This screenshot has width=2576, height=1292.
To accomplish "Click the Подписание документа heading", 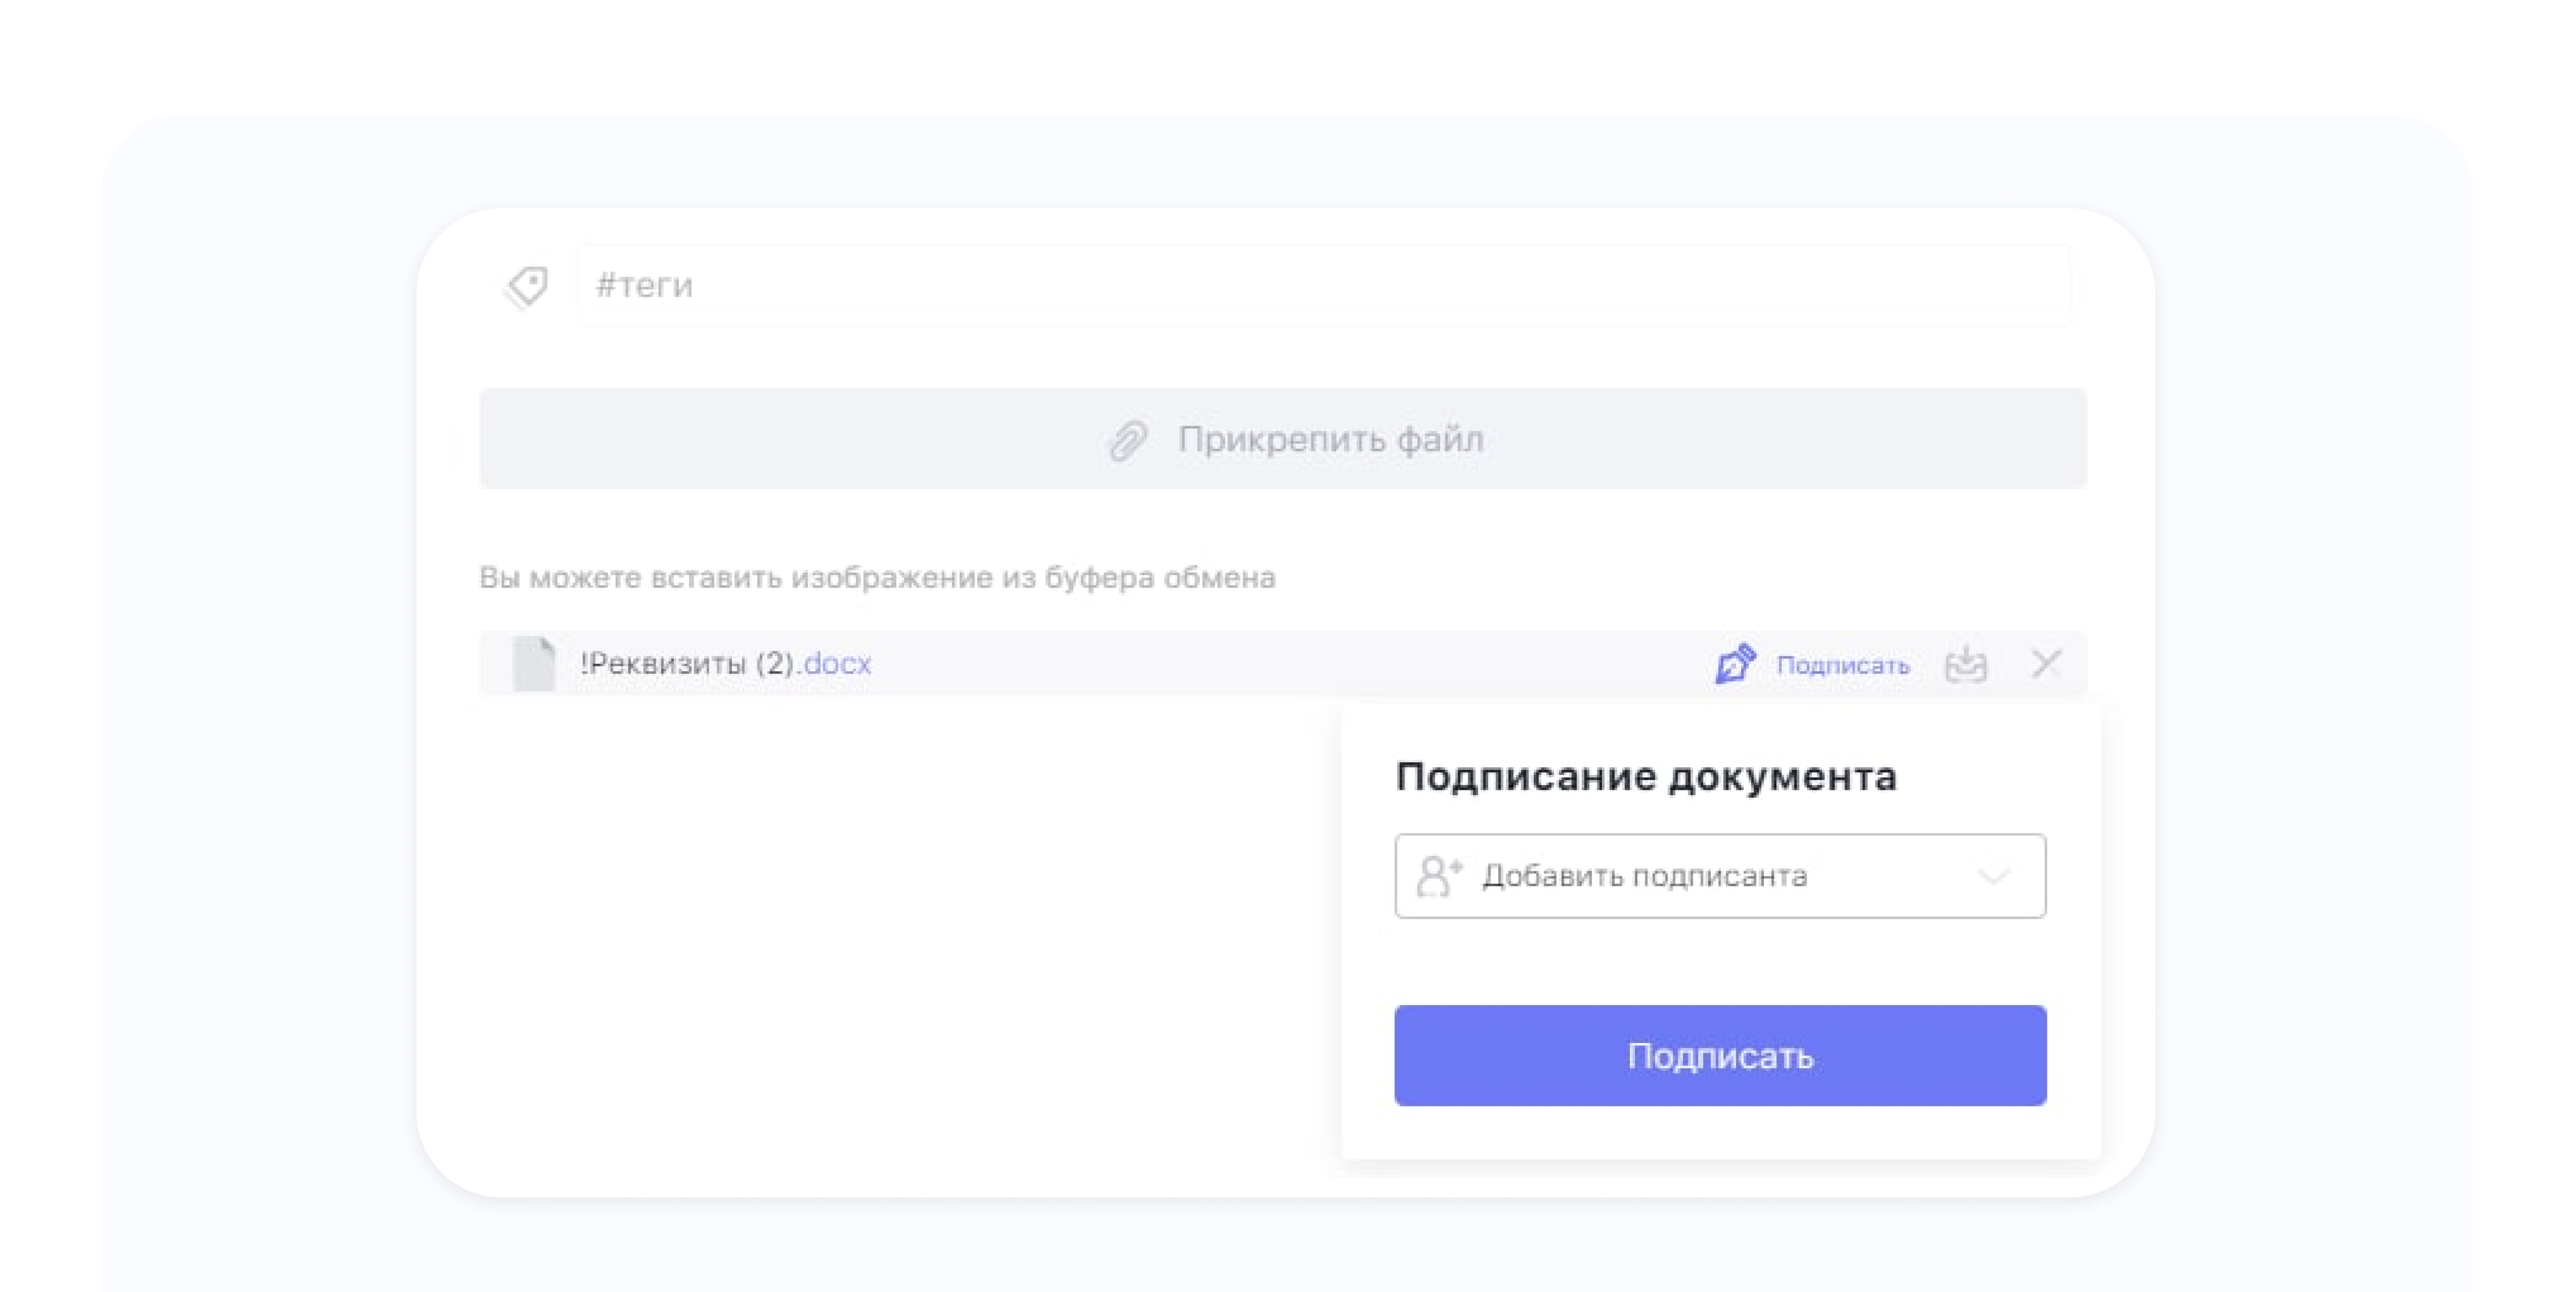I will [x=1645, y=777].
